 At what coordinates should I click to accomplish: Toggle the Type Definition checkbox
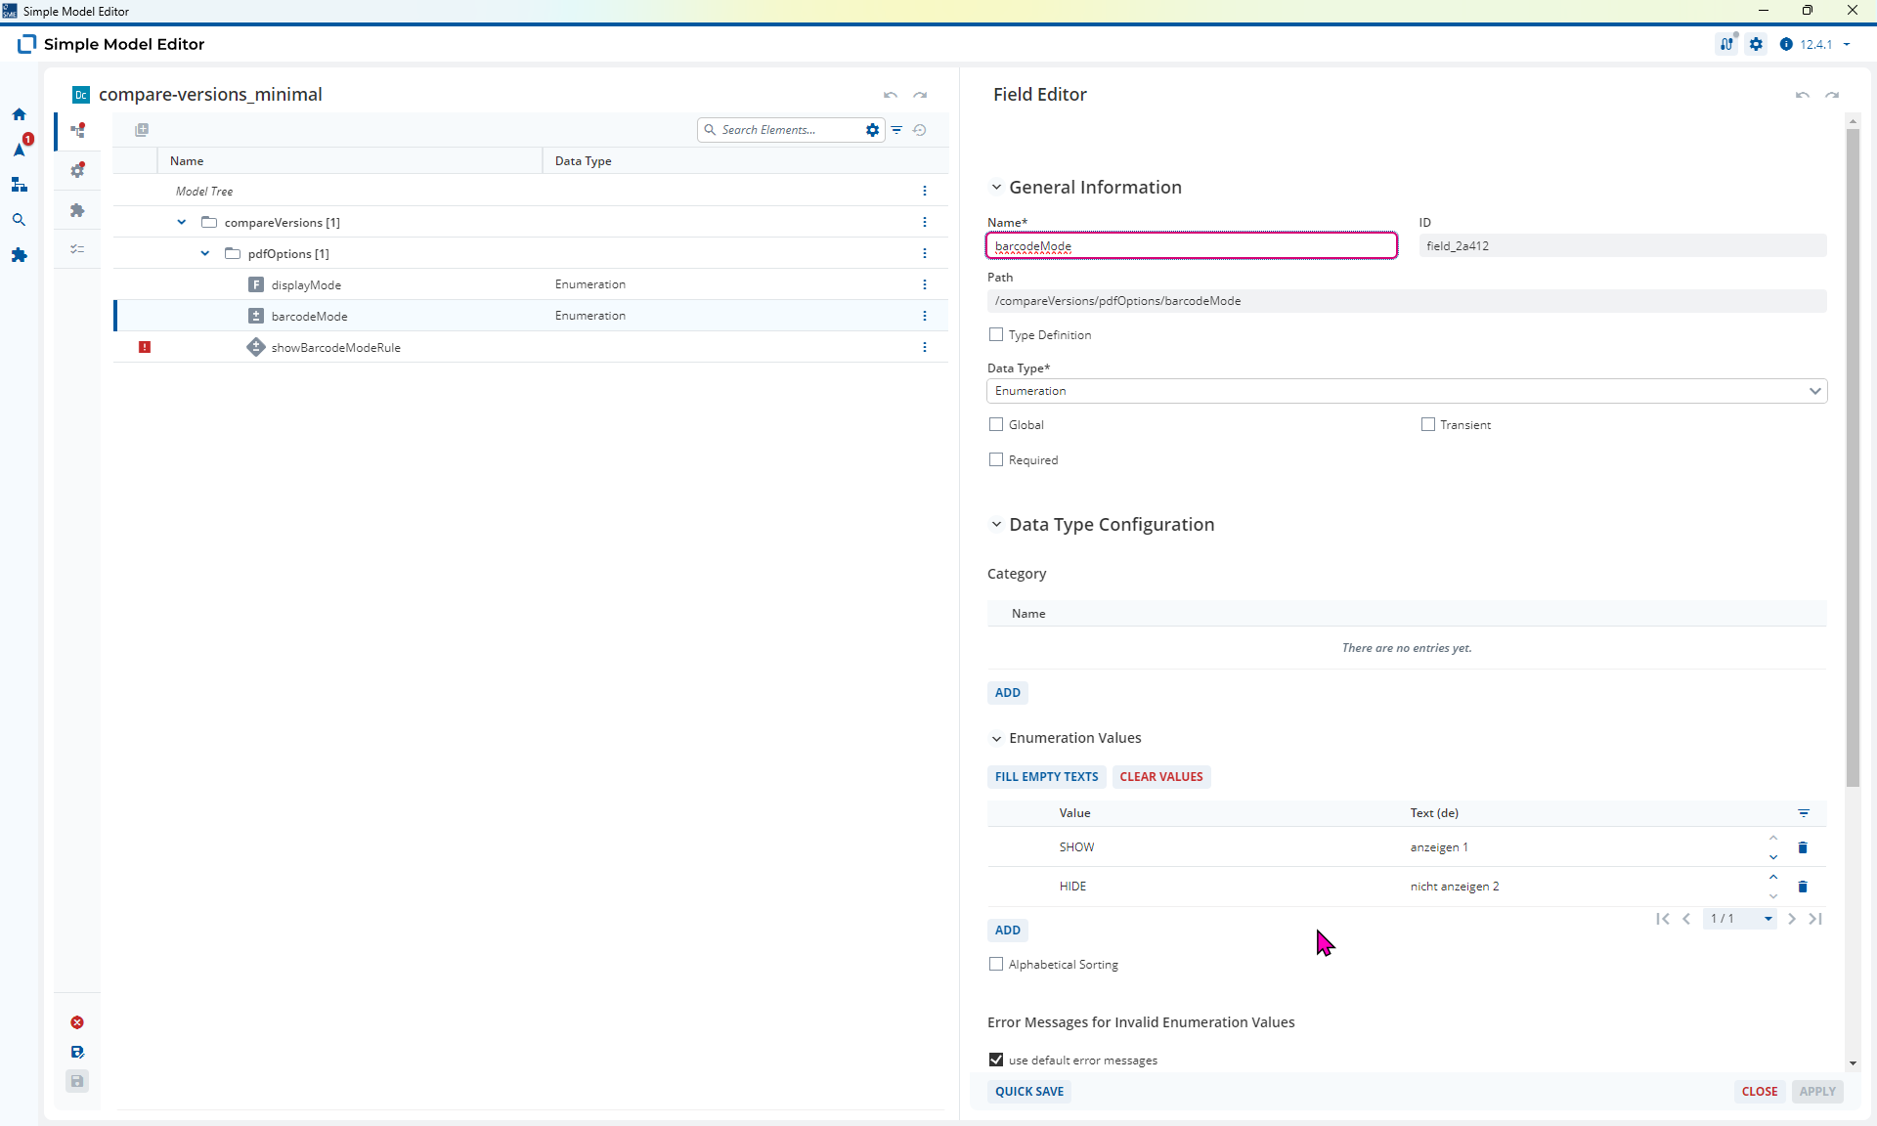coord(996,334)
